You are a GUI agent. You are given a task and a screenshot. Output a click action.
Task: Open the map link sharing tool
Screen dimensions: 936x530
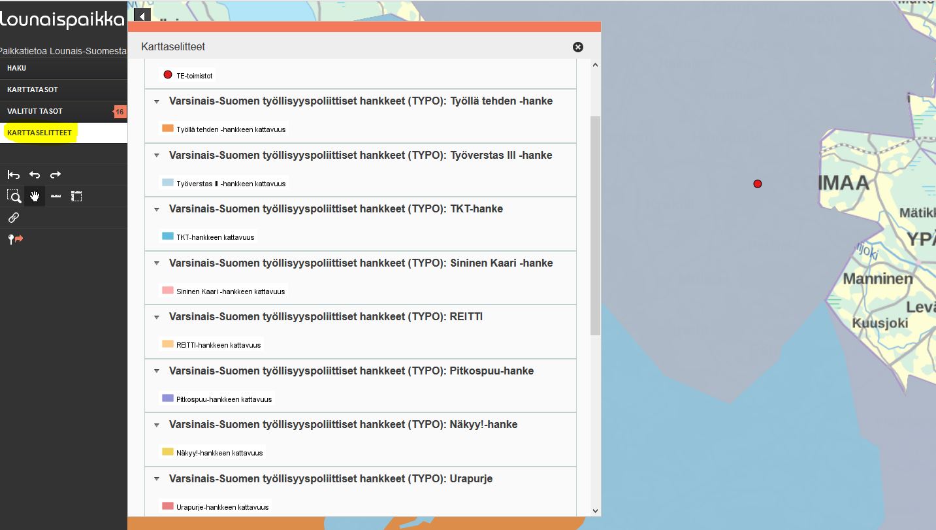pyautogui.click(x=14, y=218)
